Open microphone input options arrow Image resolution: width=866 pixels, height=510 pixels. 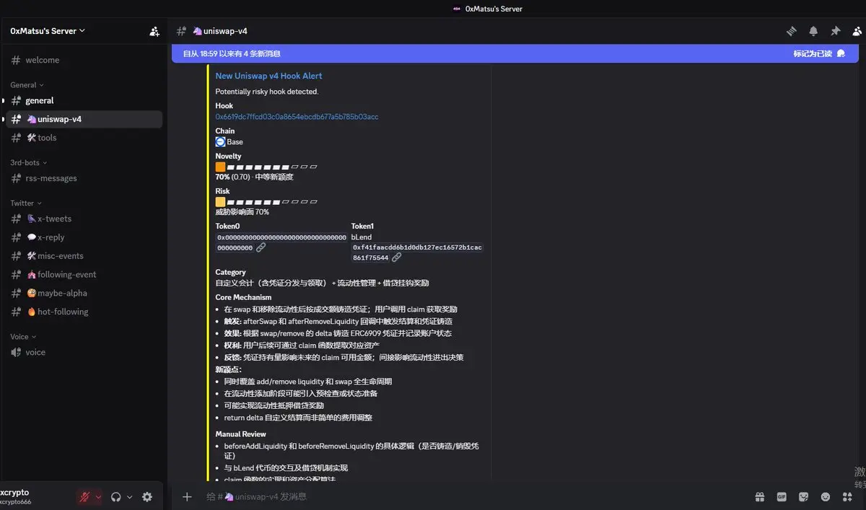coord(98,497)
